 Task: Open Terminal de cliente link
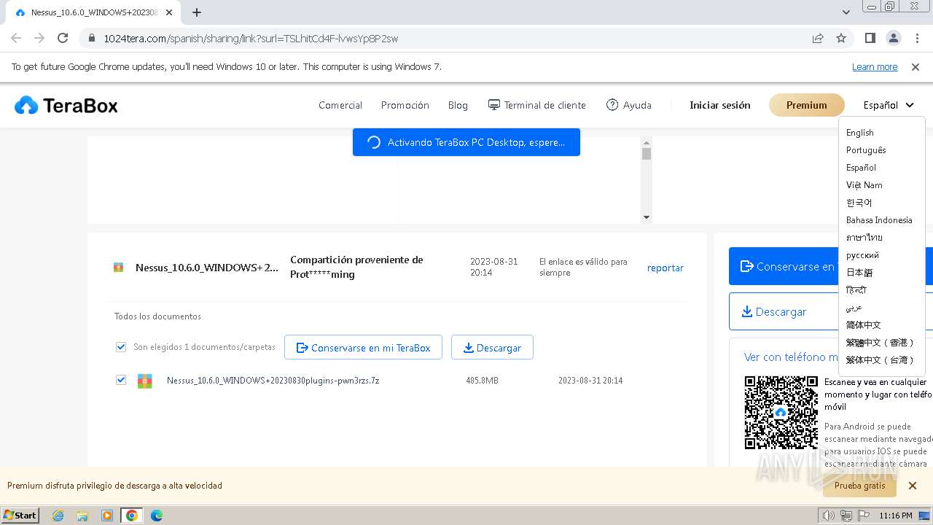coord(537,105)
